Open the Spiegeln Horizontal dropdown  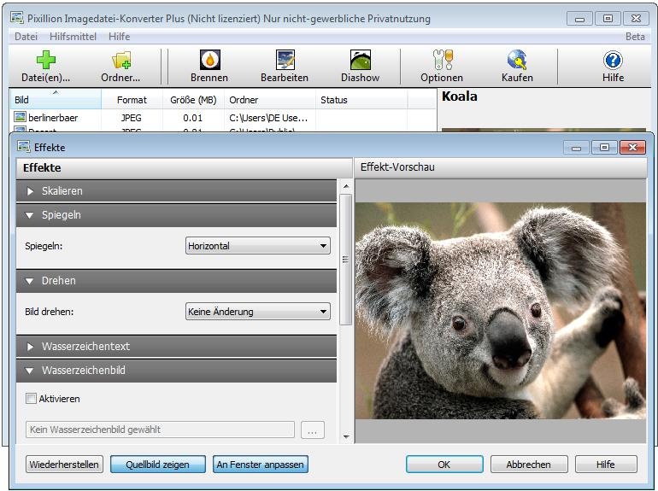point(258,246)
